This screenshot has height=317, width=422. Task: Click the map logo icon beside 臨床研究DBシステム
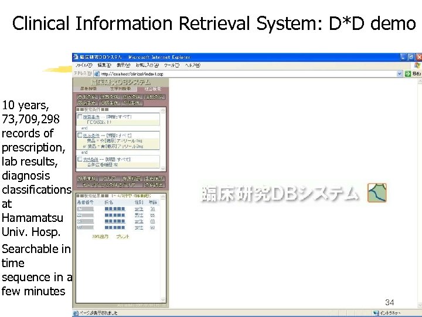[x=377, y=193]
